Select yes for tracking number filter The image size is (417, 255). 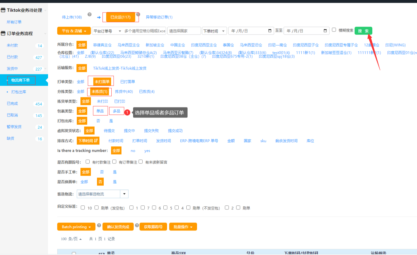[147, 151]
